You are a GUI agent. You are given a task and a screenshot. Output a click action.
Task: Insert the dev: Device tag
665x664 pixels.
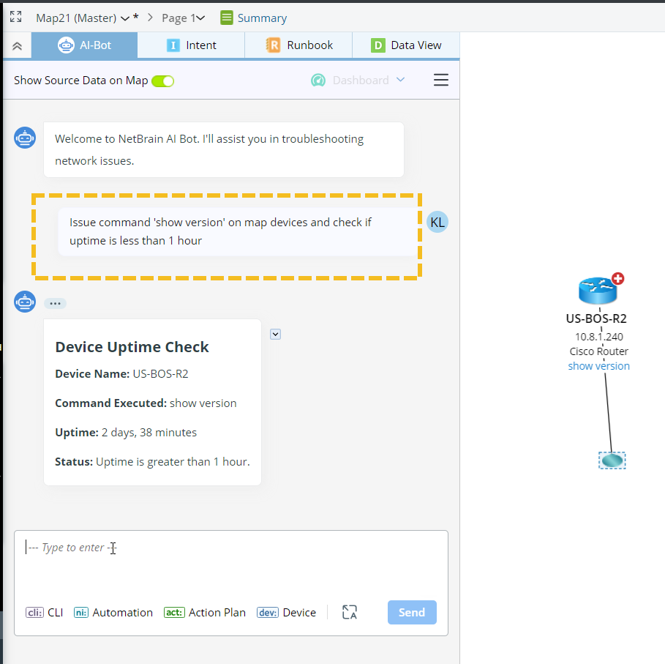286,612
